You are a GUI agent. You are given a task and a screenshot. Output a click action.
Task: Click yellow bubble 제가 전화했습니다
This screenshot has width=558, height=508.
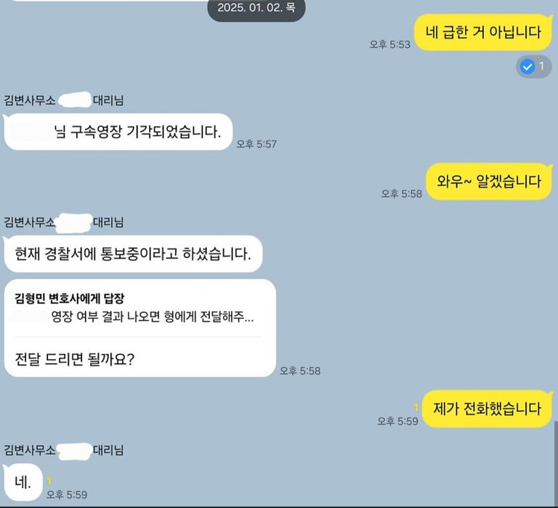coord(487,408)
